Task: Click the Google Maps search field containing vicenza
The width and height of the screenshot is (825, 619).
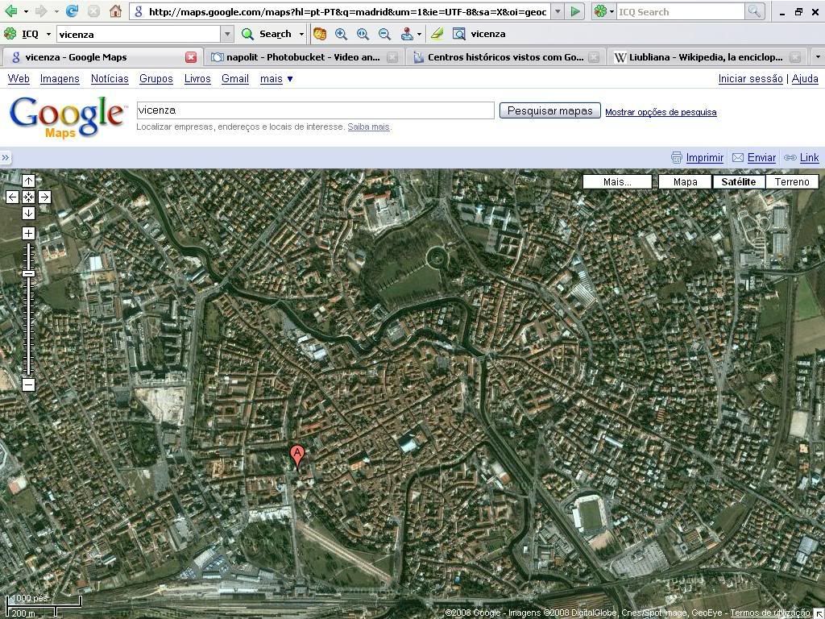Action: (x=314, y=110)
